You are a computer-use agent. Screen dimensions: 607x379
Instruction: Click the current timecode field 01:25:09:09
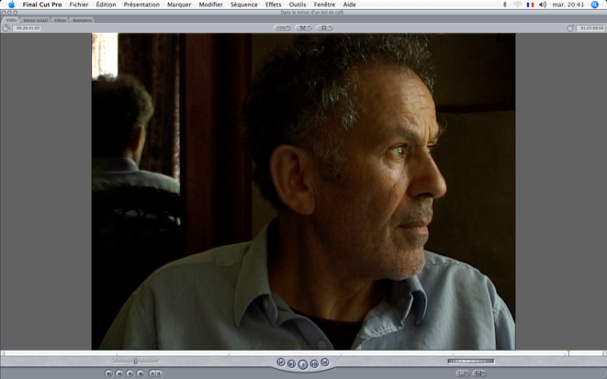coord(590,28)
